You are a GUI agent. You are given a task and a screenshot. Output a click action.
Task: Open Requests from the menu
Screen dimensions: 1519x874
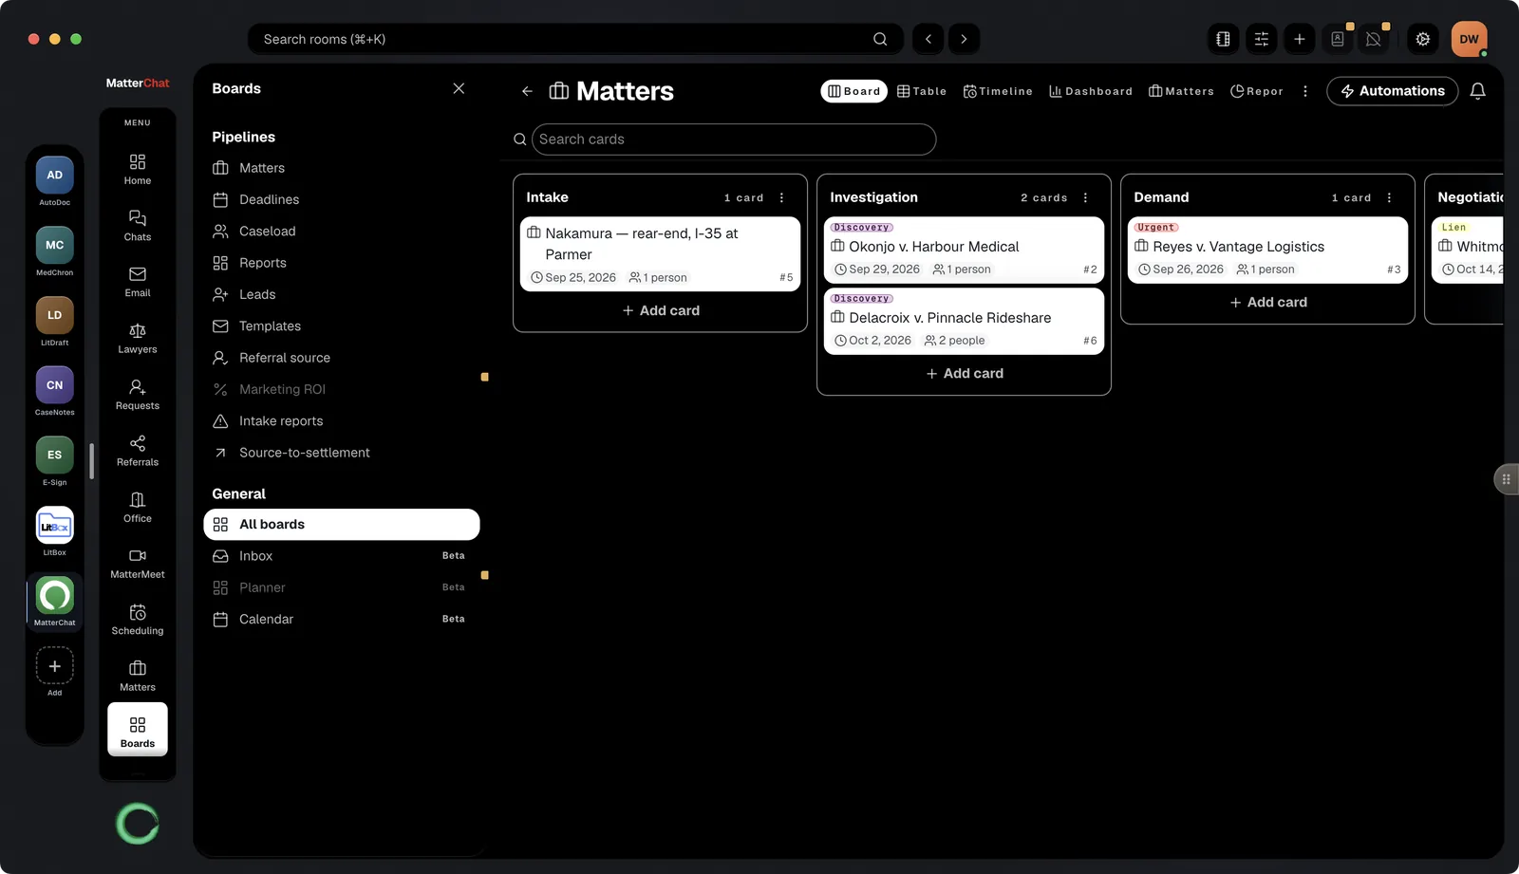[x=138, y=395]
